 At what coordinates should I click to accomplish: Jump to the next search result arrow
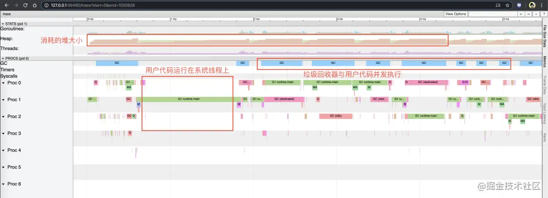529,14
